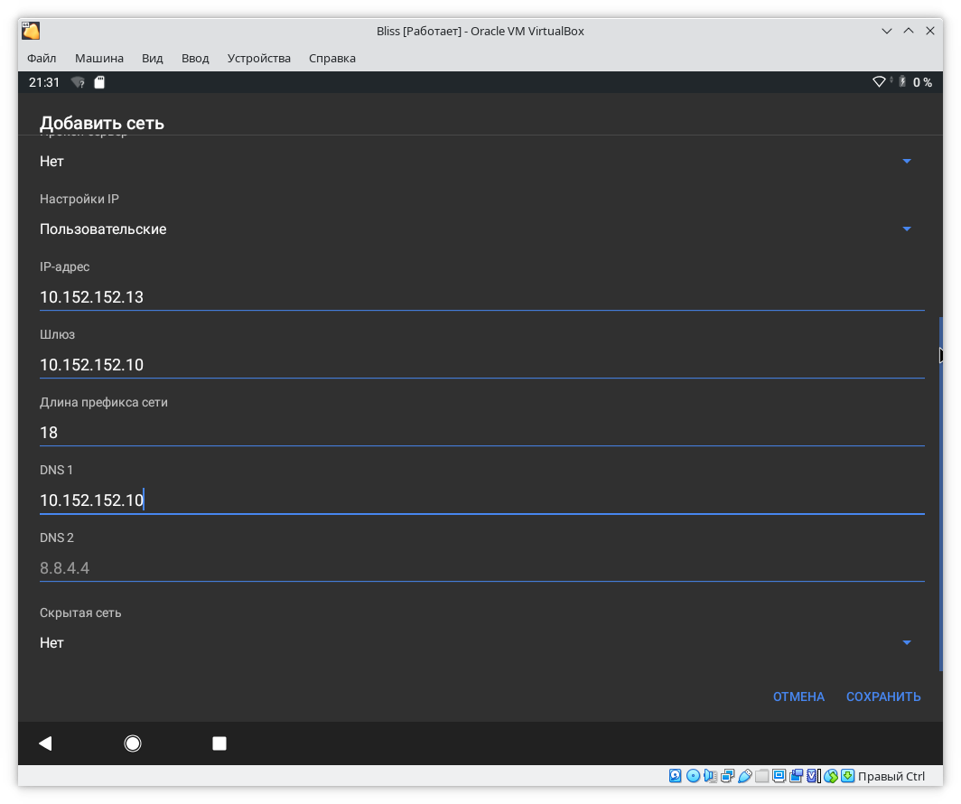Viewport: 961px width, 804px height.
Task: Click the optical disc status icon
Action: 693,776
